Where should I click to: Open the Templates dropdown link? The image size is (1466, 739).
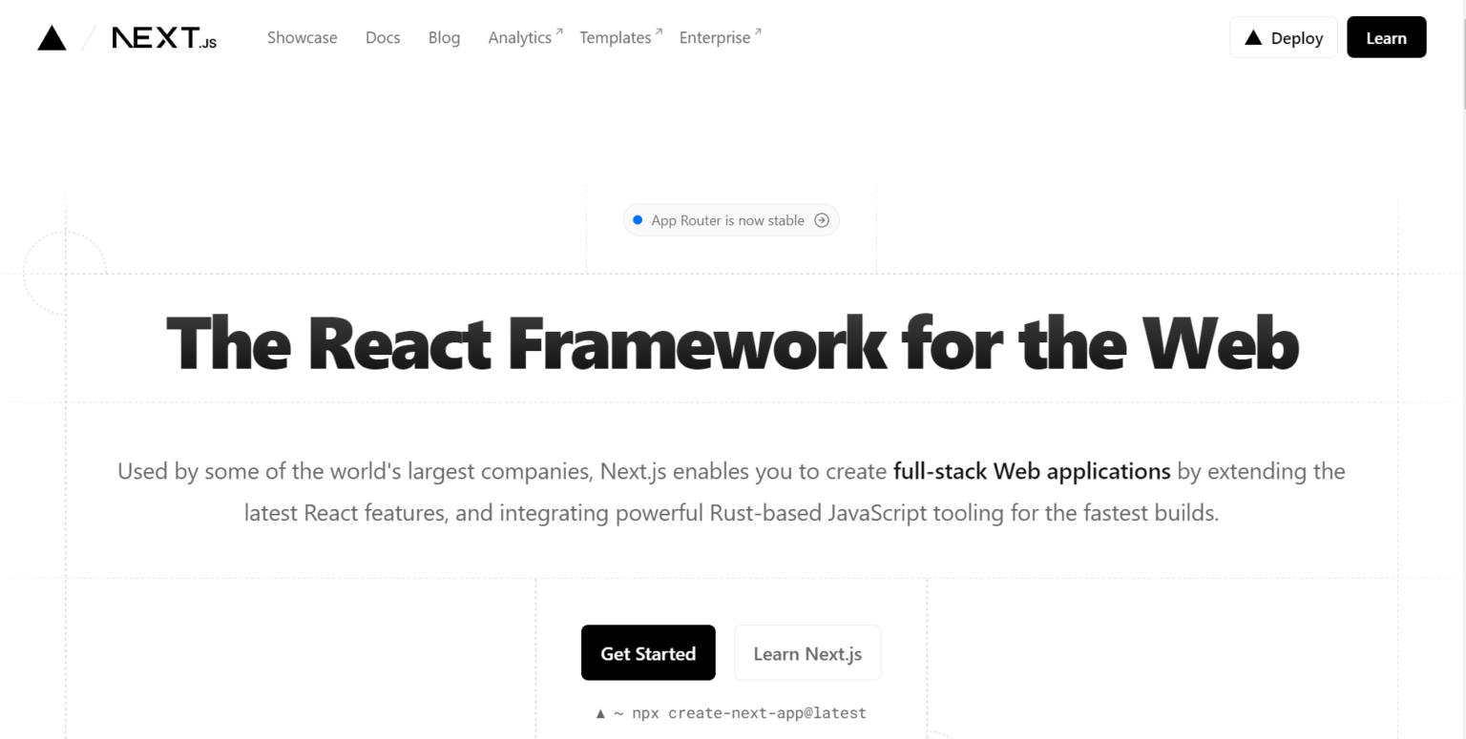(x=615, y=37)
